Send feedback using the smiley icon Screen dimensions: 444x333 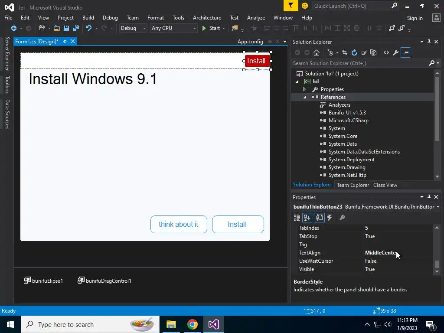(305, 6)
